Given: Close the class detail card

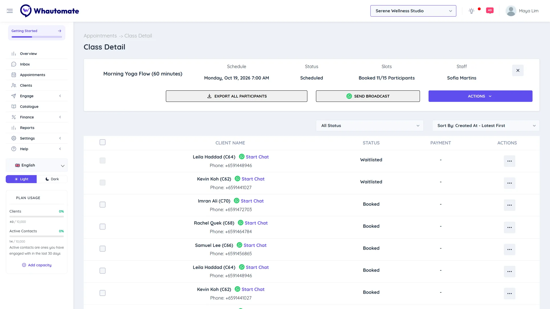Looking at the screenshot, I should click(x=518, y=70).
